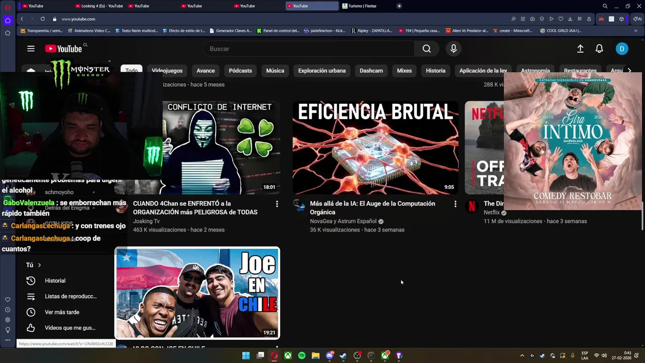The image size is (645, 363).
Task: Select the 'Música' filter chip
Action: pyautogui.click(x=275, y=71)
